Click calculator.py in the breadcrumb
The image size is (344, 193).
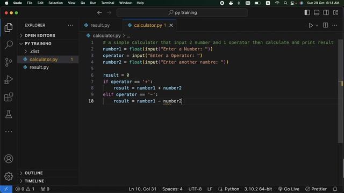(106, 35)
